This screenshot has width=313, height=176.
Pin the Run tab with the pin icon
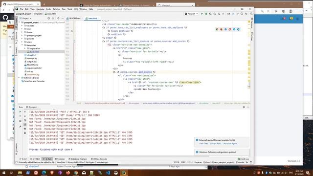tap(20, 127)
